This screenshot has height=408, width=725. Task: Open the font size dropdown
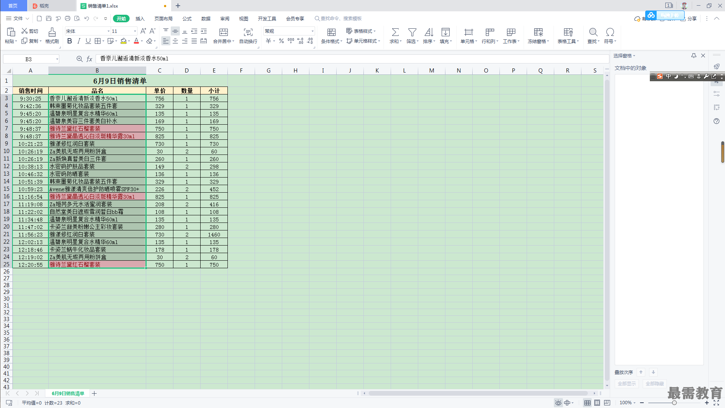pyautogui.click(x=135, y=31)
